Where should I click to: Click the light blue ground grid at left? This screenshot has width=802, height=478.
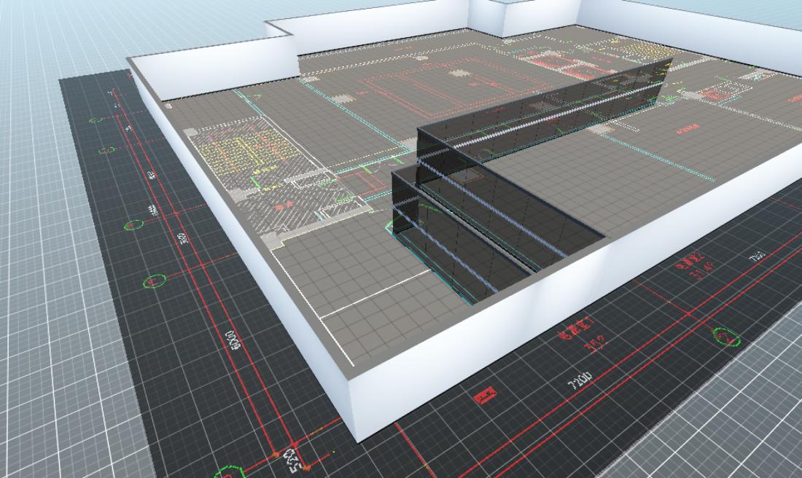pos(44,291)
